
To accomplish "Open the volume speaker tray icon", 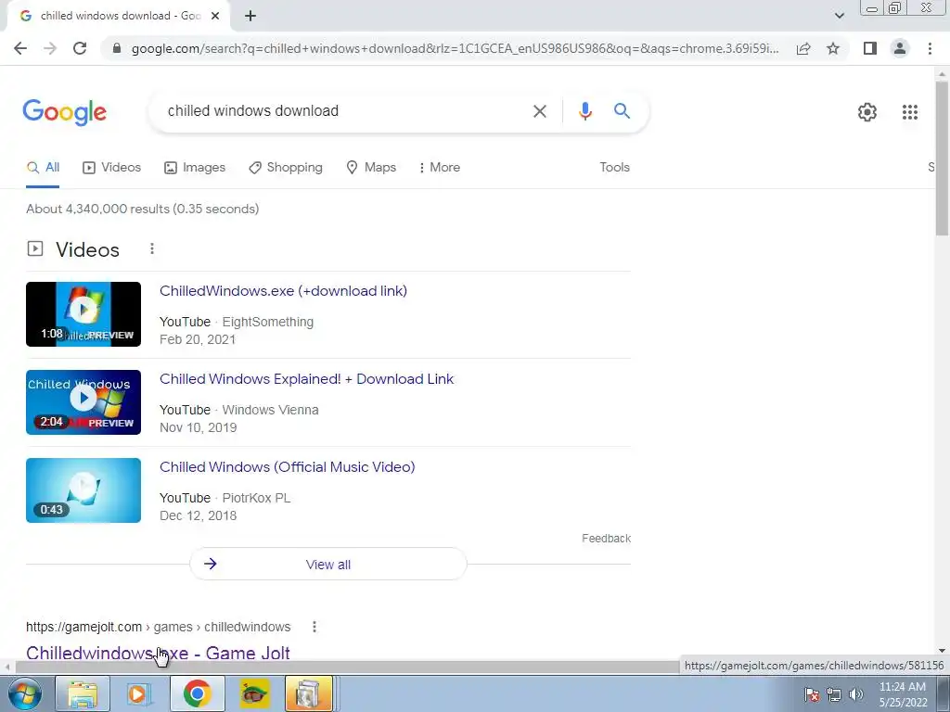I will pyautogui.click(x=855, y=694).
